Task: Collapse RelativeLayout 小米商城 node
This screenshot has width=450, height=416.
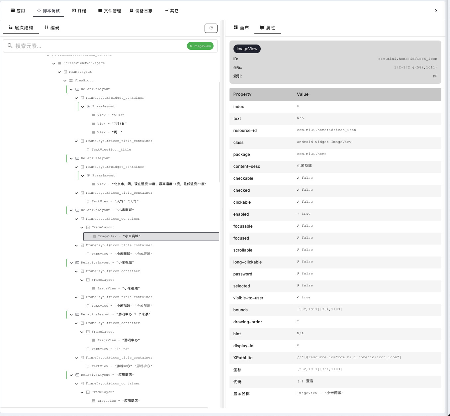Action: (x=71, y=210)
